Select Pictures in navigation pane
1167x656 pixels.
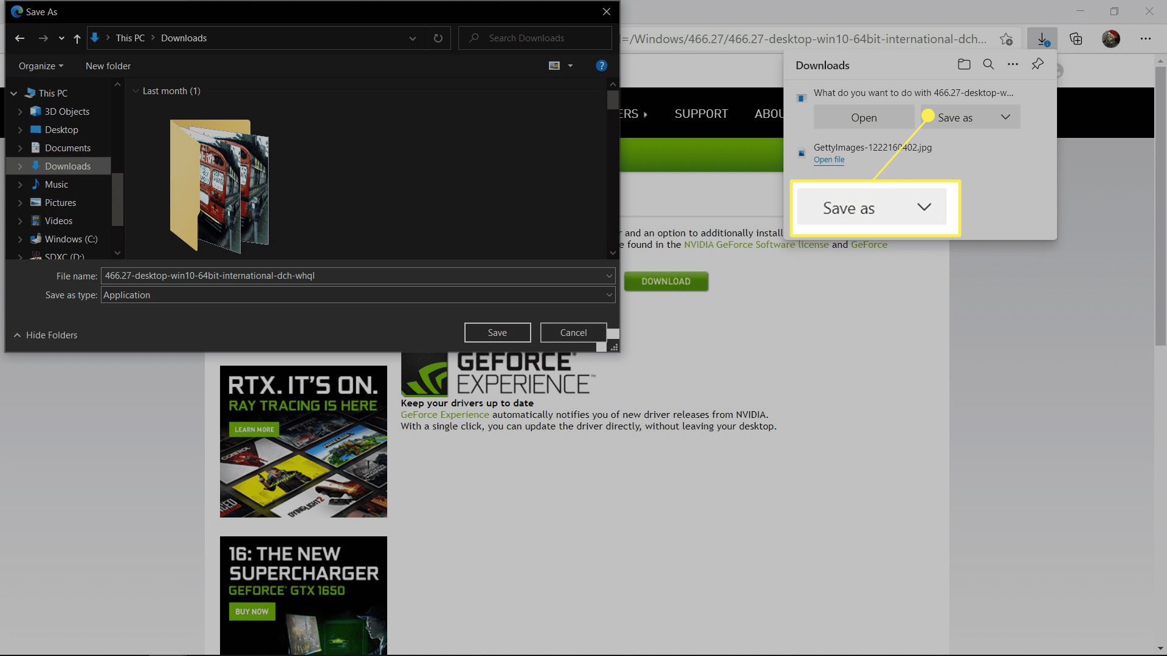tap(60, 203)
